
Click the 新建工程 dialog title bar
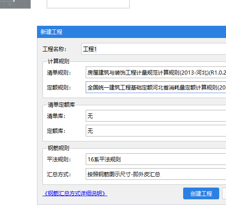(x=132, y=32)
